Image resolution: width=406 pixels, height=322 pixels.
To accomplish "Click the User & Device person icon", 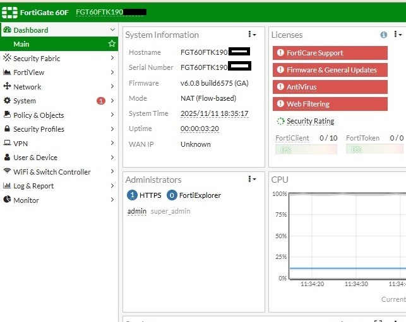I will [7, 157].
